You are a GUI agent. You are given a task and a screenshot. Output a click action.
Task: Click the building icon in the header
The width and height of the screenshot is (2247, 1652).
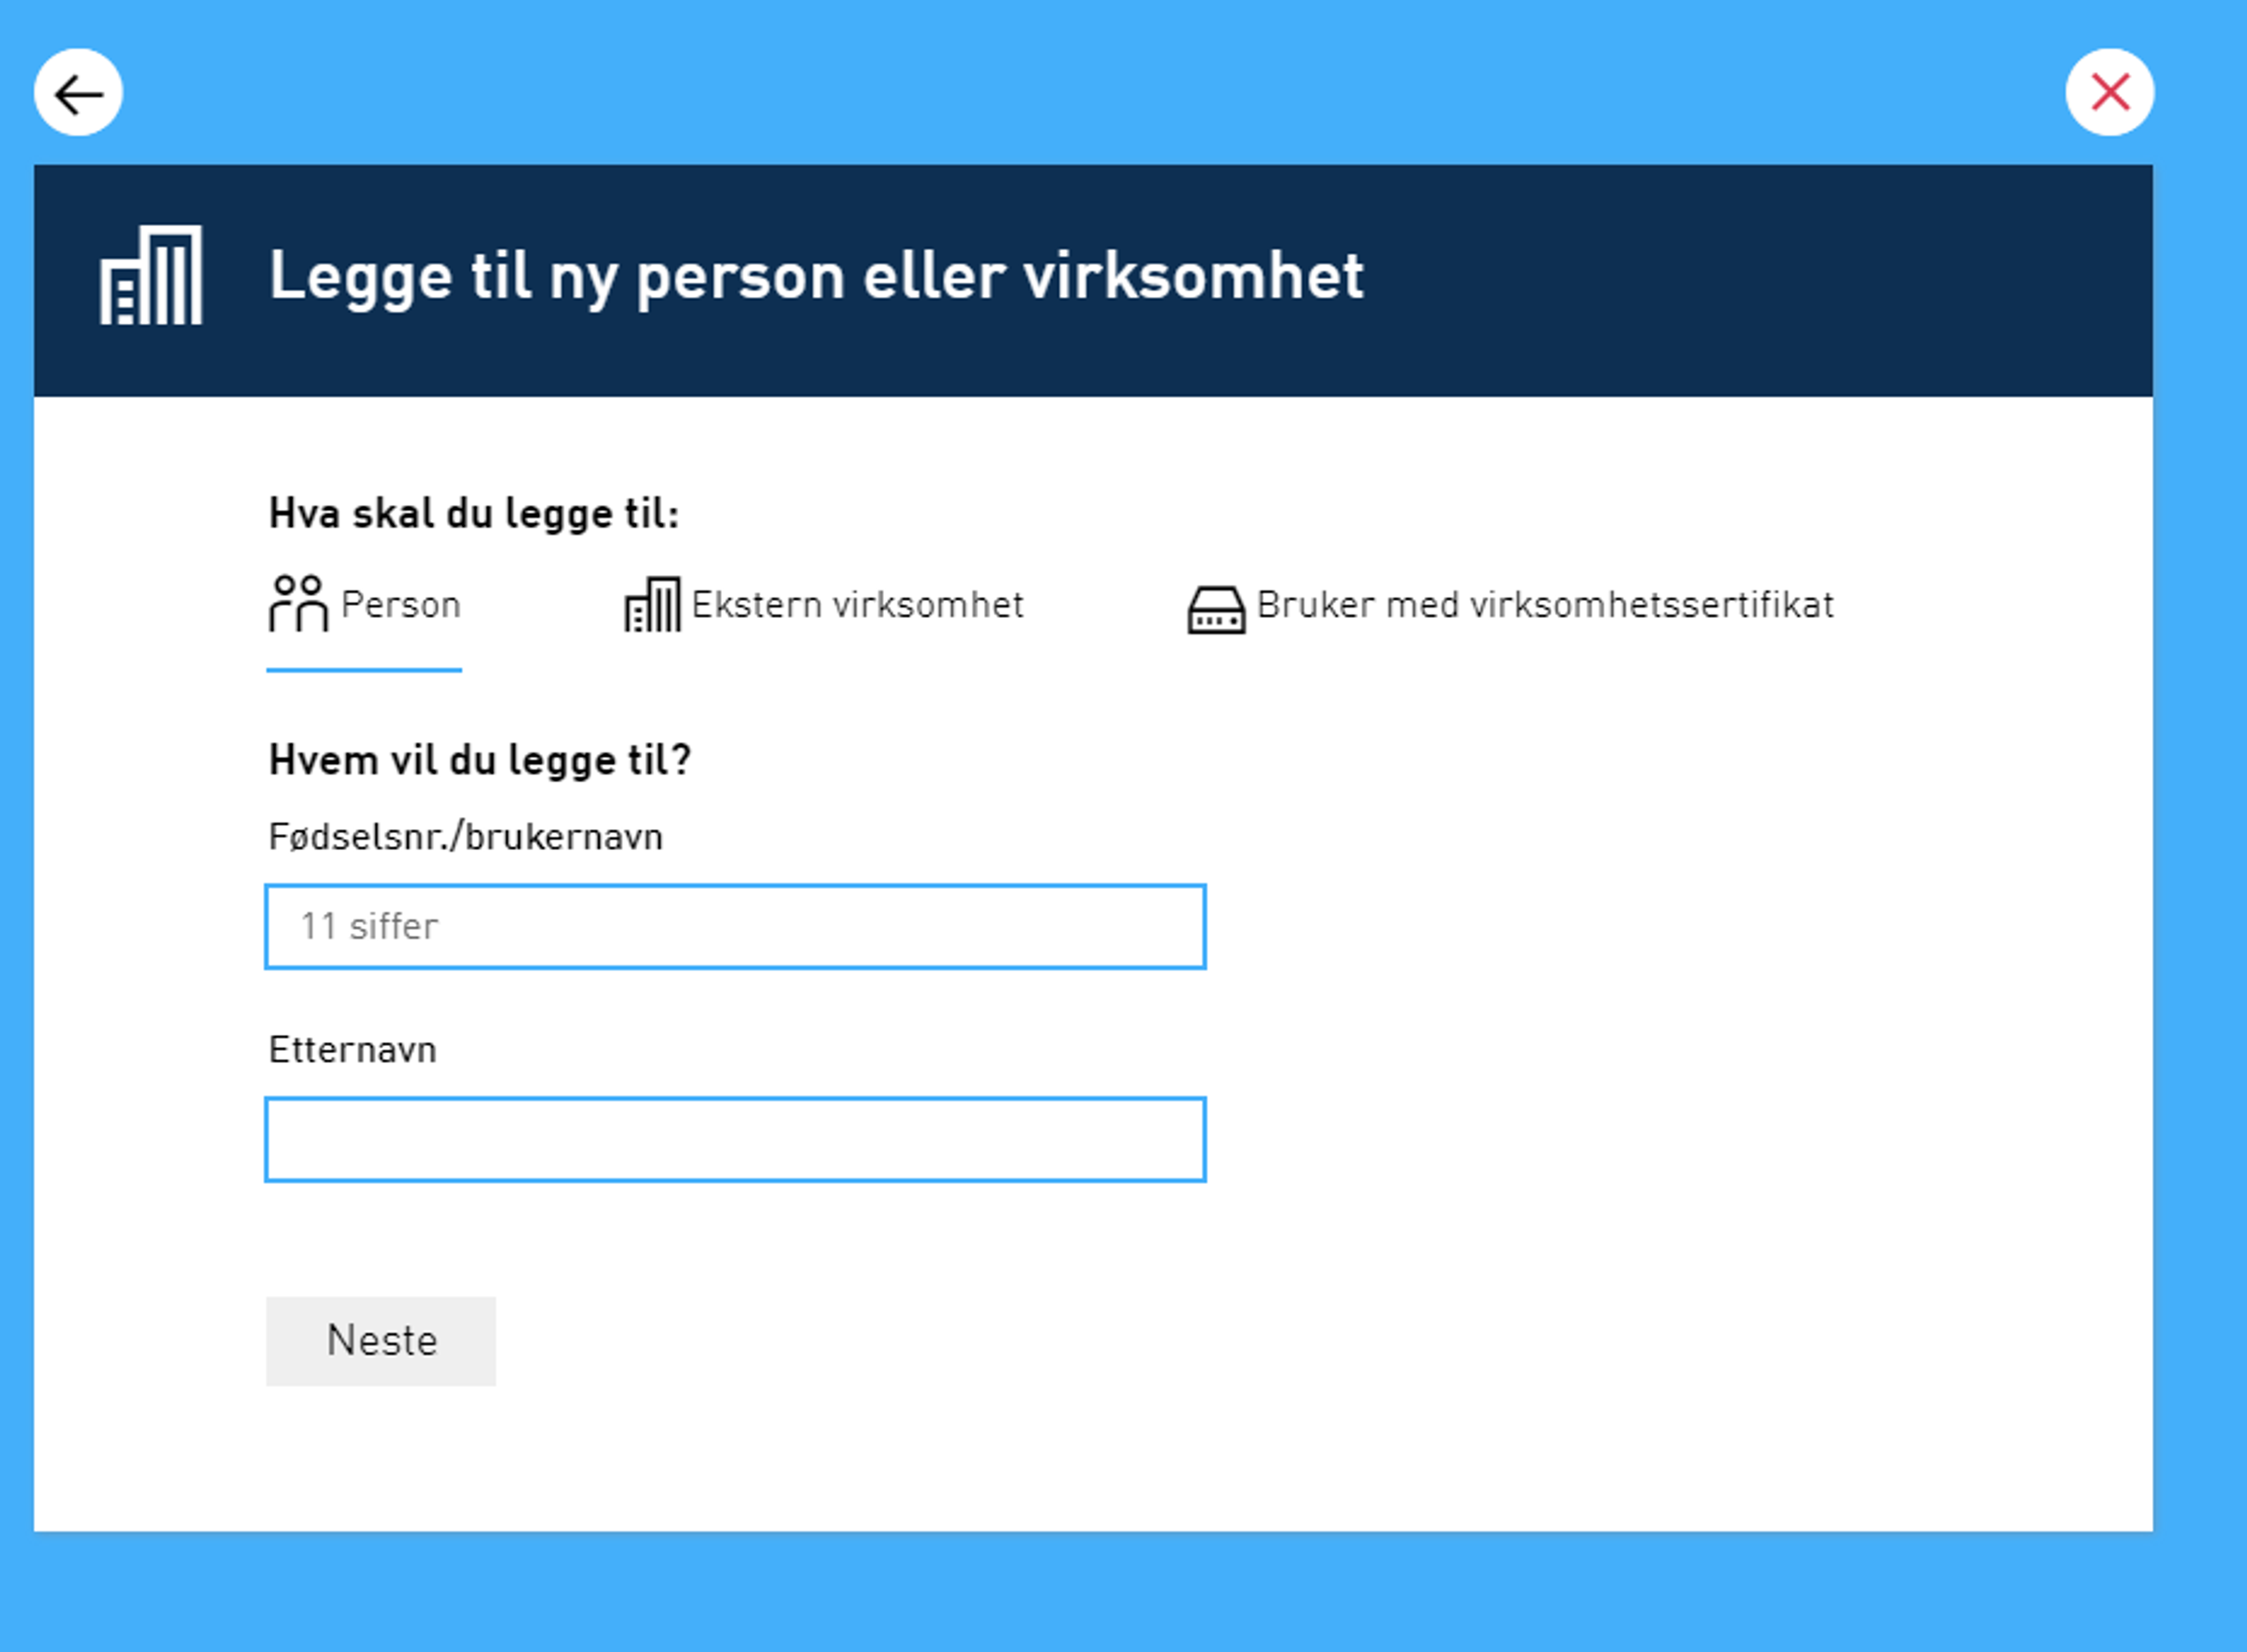click(151, 275)
